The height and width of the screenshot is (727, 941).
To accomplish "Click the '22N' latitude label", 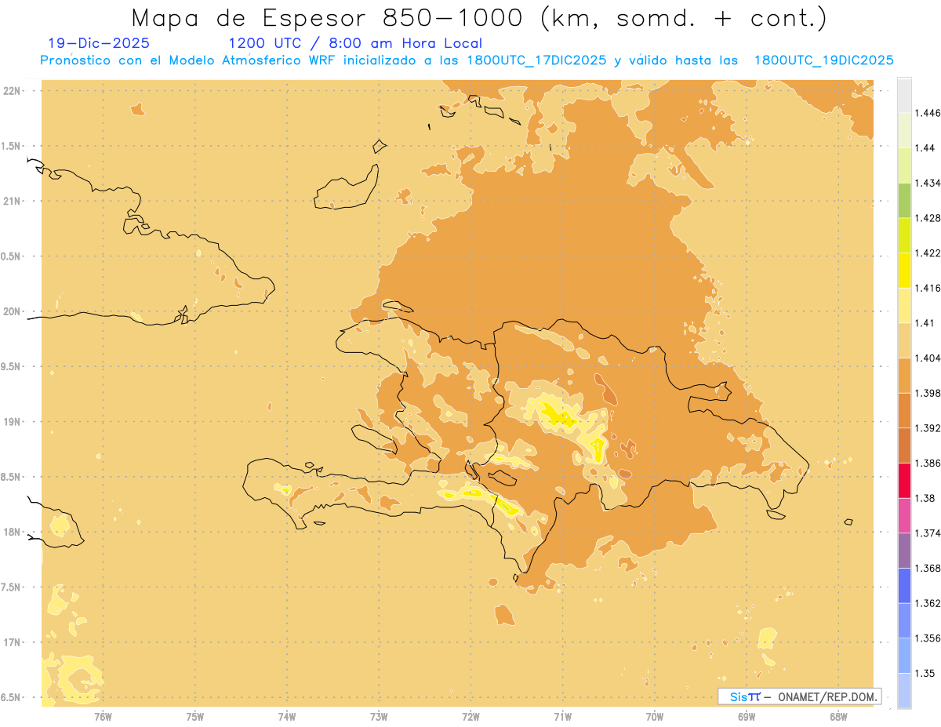I will click(x=13, y=91).
